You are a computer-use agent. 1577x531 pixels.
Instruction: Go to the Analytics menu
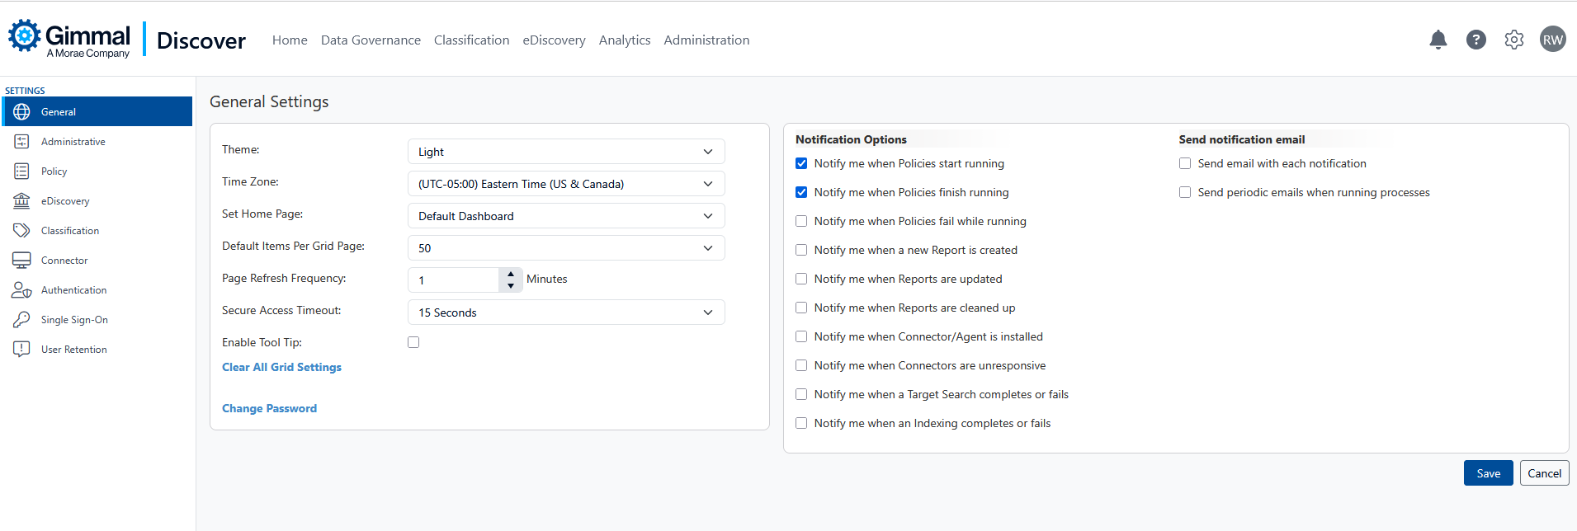coord(625,40)
